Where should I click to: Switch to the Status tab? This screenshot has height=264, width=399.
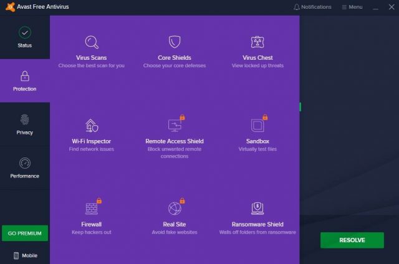(x=25, y=37)
